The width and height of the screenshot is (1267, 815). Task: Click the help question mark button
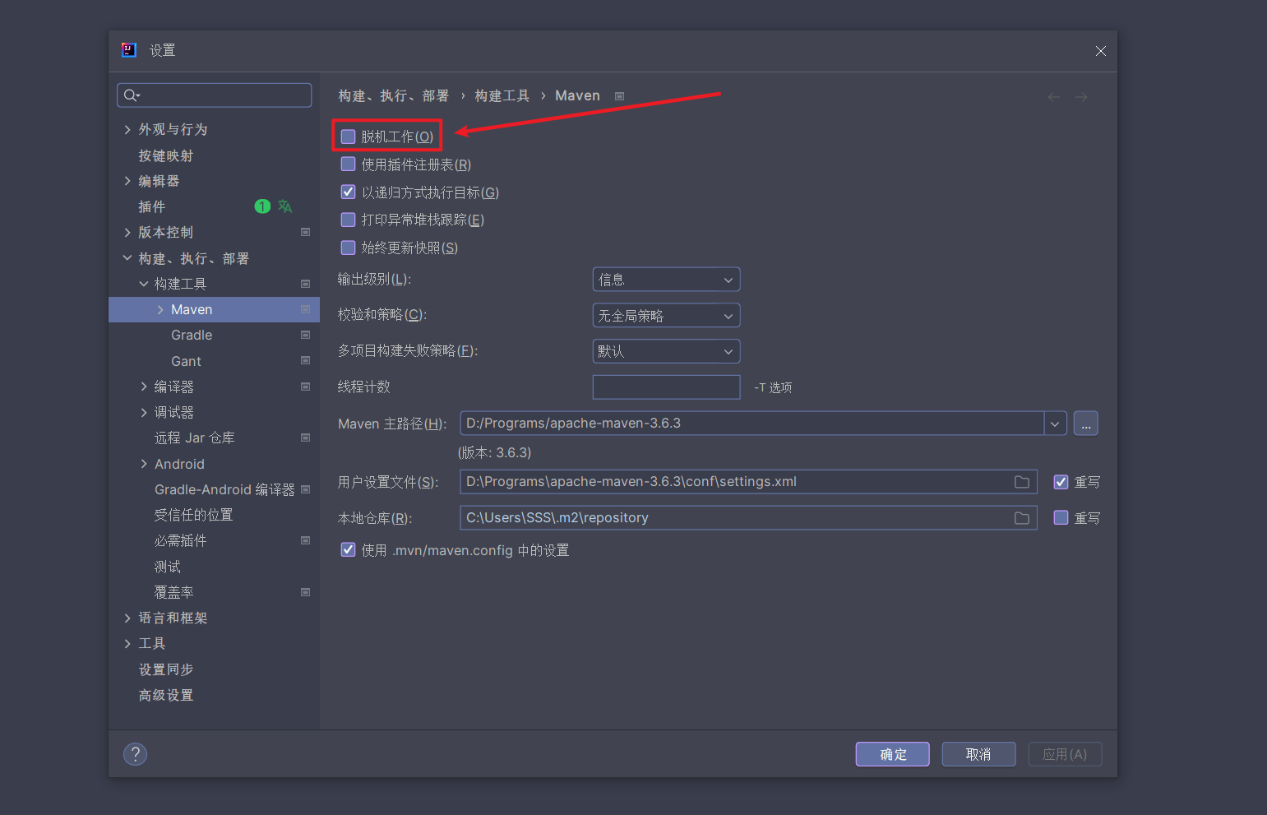pyautogui.click(x=135, y=754)
